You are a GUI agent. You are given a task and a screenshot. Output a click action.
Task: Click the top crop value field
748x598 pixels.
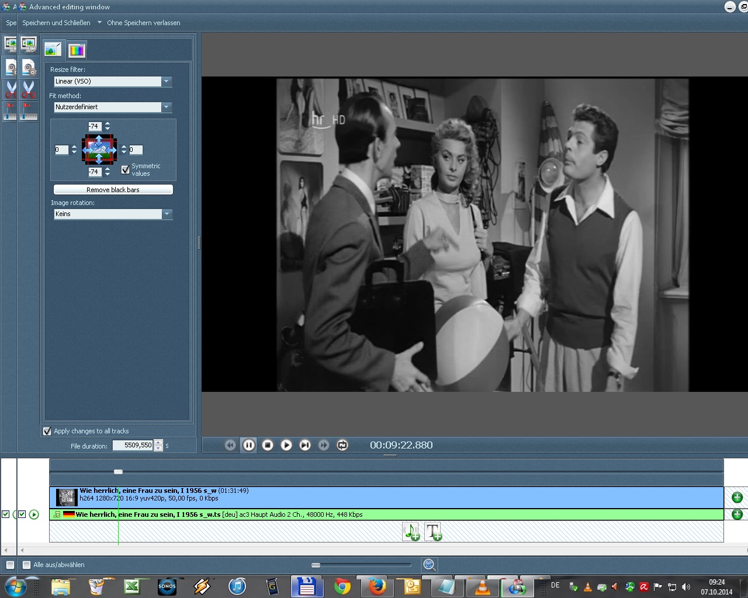[x=95, y=126]
